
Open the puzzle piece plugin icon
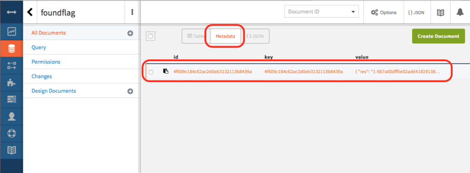pos(11,82)
